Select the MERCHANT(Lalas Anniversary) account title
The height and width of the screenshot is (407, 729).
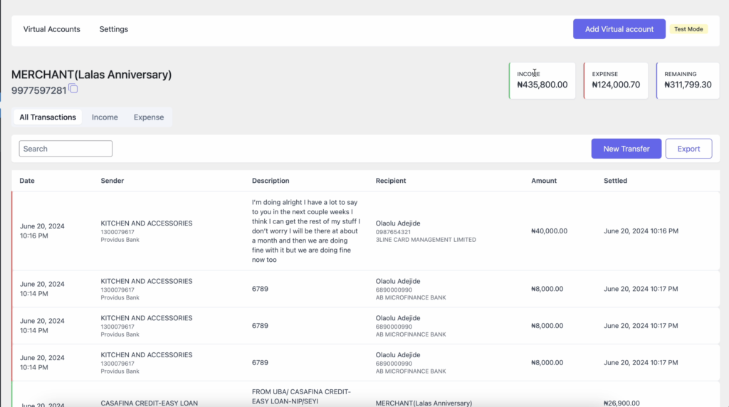point(91,75)
